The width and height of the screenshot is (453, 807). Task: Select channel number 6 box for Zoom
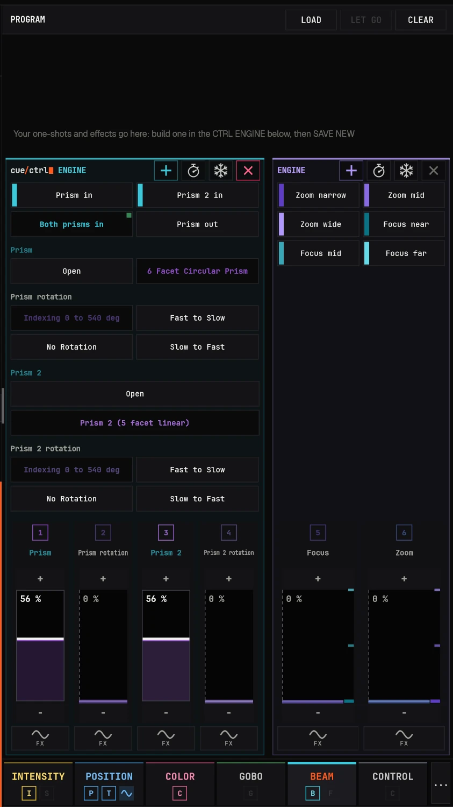click(x=404, y=533)
